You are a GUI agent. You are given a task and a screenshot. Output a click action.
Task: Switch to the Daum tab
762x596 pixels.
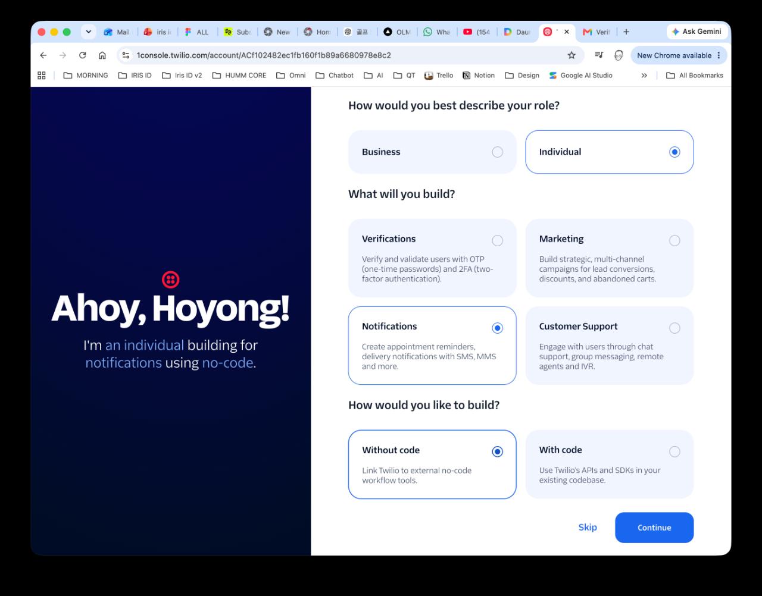point(517,32)
